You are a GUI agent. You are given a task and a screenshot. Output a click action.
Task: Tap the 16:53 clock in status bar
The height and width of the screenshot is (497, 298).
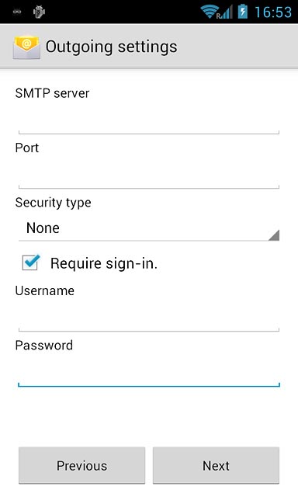tap(273, 12)
